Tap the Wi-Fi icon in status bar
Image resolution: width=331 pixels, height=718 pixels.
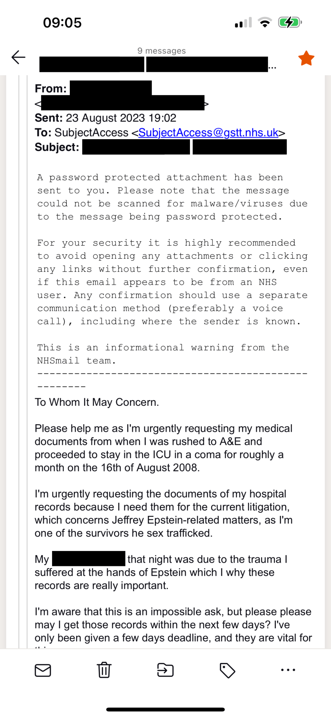point(265,23)
